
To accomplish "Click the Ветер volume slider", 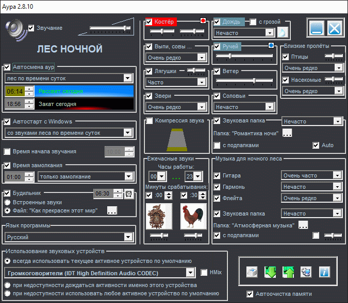I will click(243, 80).
